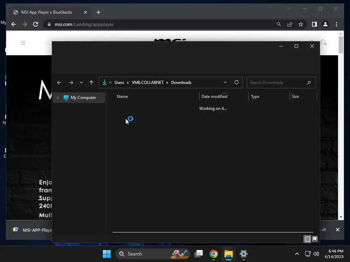Expand My Computer tree node
Screen dimensions: 350x262
[x=57, y=98]
